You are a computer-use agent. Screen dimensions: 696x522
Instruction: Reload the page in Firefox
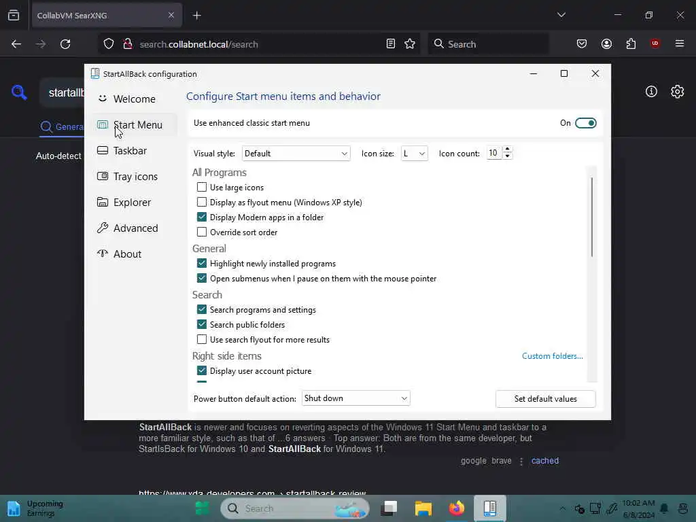pos(65,44)
